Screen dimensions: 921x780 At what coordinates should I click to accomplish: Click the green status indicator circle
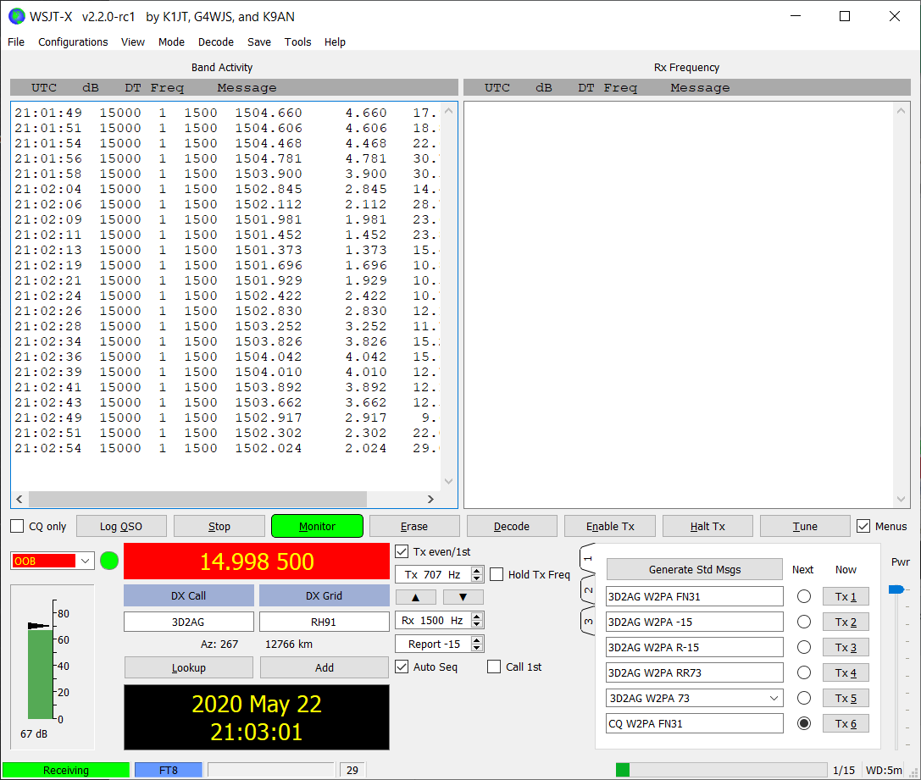[x=109, y=561]
